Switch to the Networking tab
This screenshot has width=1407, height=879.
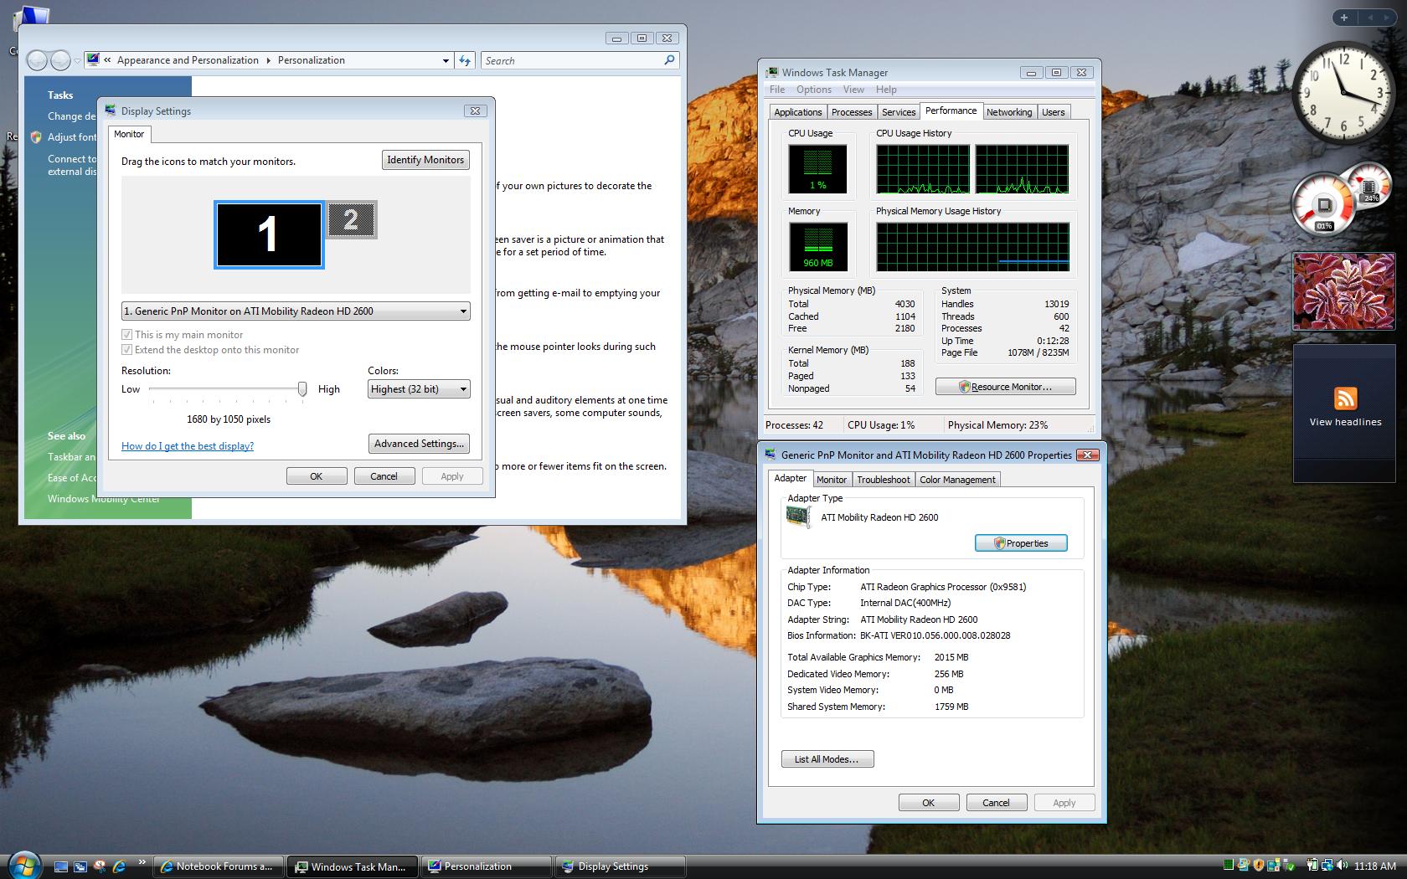[x=1009, y=112]
